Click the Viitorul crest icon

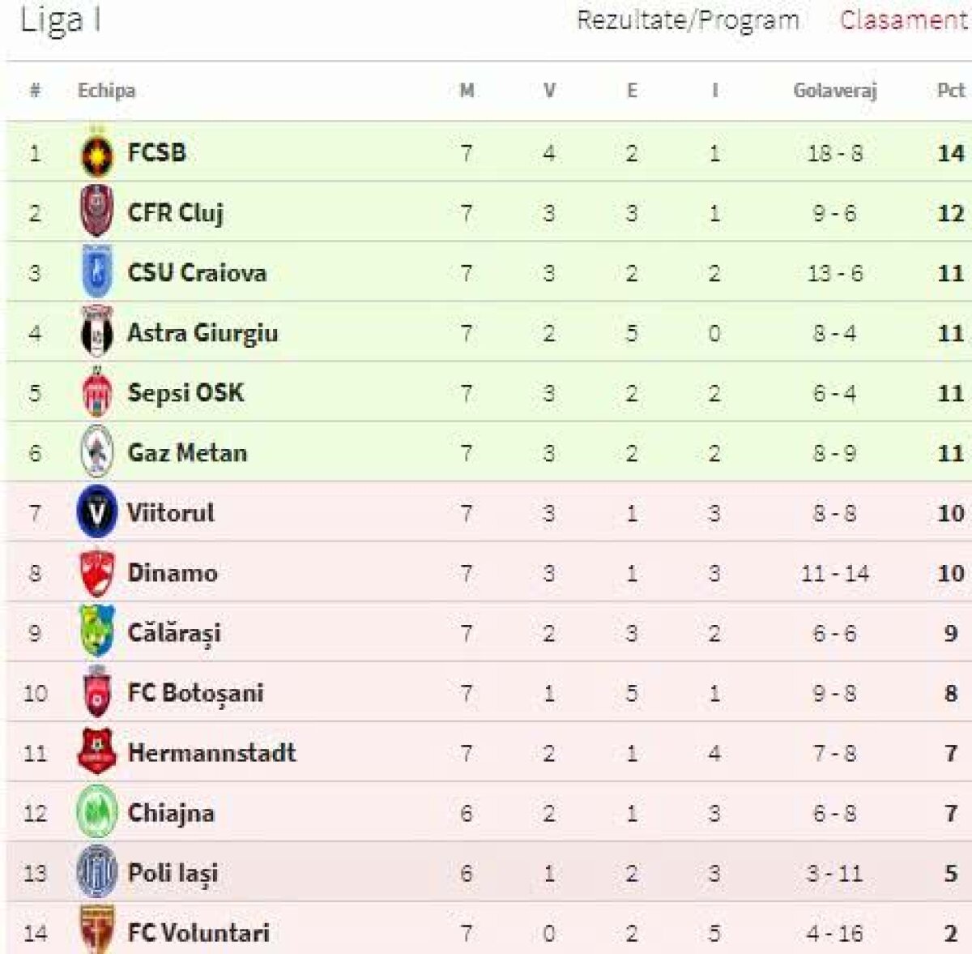[x=96, y=512]
